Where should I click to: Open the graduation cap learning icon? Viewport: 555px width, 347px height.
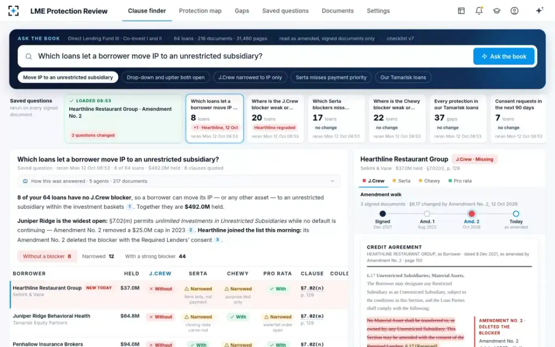tap(497, 11)
